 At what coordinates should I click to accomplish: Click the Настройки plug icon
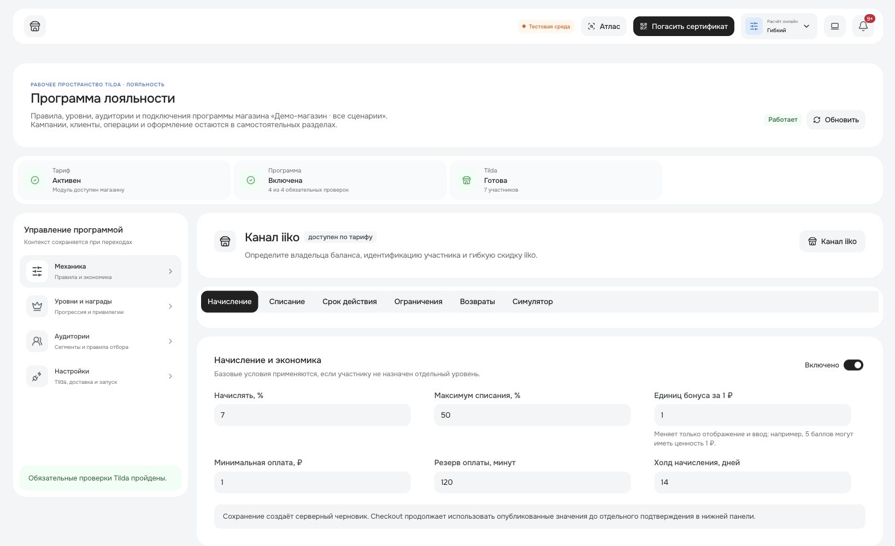37,376
